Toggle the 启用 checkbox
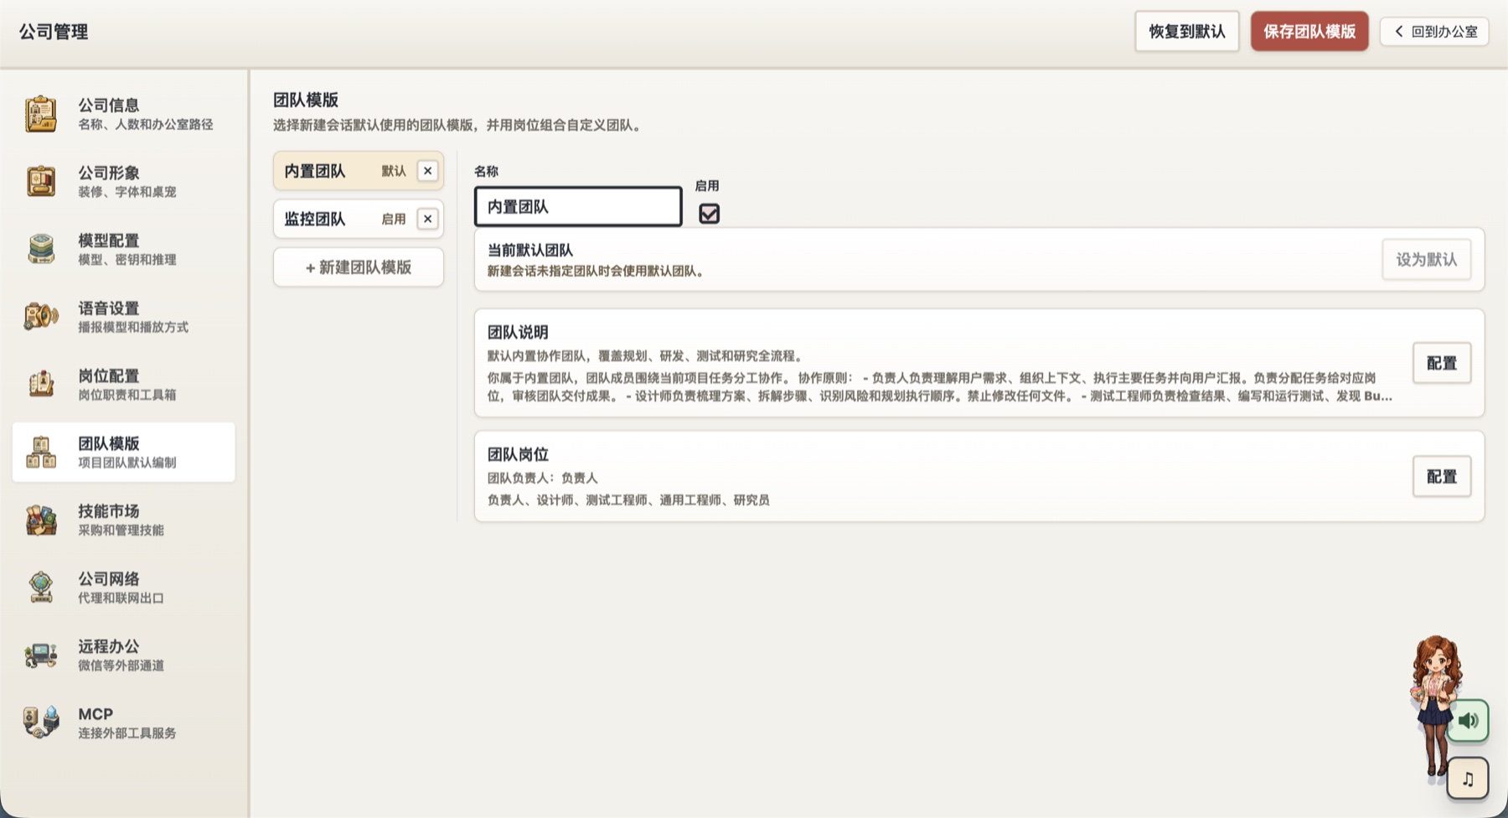Viewport: 1508px width, 818px height. (709, 214)
